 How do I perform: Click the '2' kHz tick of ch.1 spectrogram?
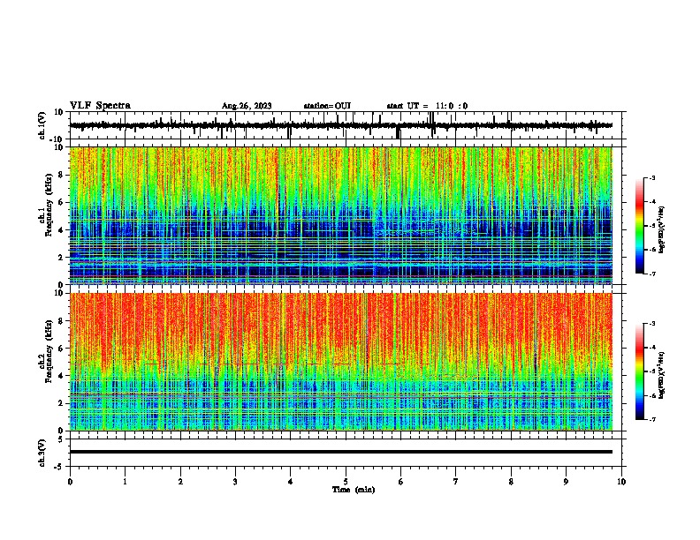click(61, 257)
